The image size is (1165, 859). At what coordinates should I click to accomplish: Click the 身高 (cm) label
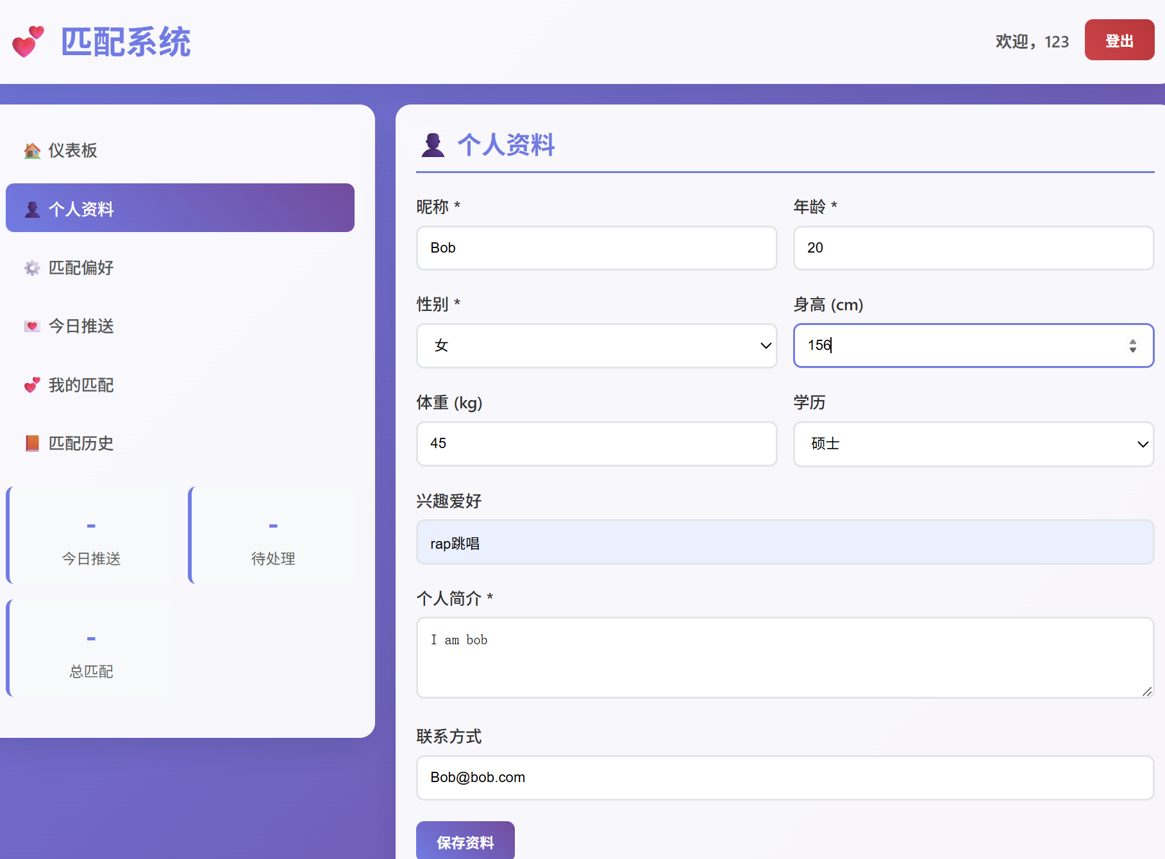pyautogui.click(x=828, y=304)
